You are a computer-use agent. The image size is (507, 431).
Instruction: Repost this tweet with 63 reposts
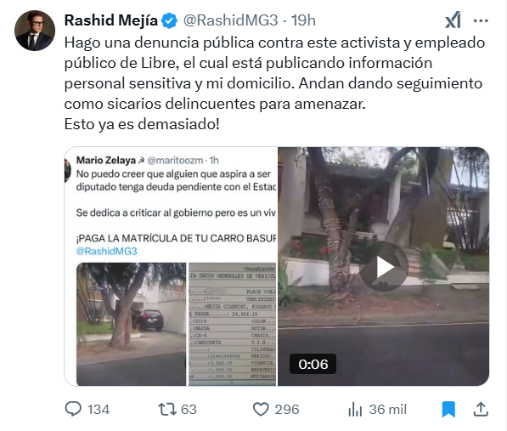(167, 409)
